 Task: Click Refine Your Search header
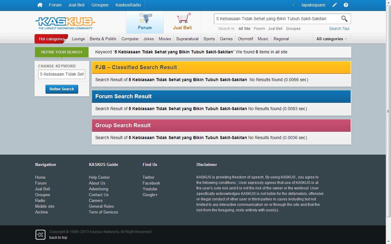62,52
